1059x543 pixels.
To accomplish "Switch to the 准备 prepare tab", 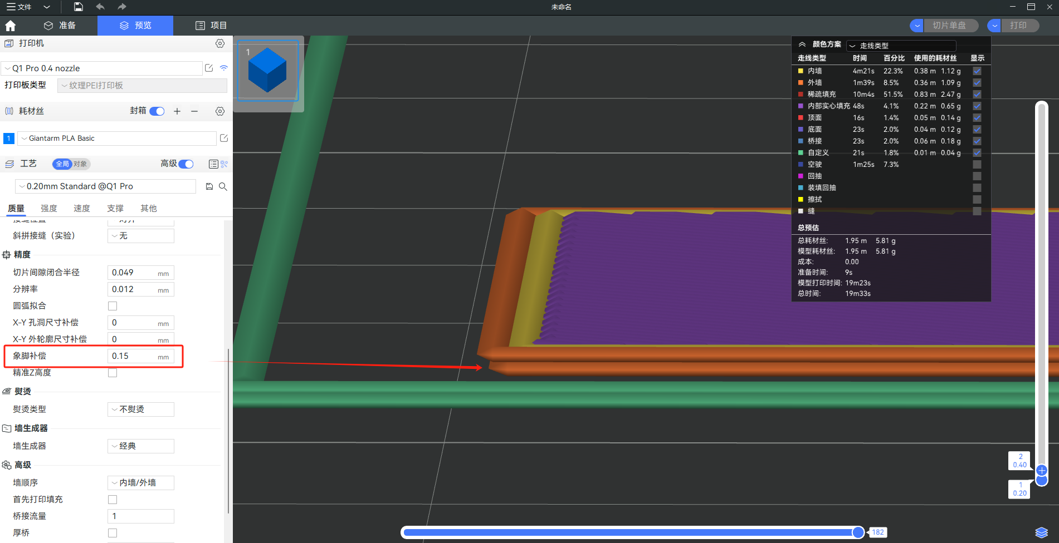I will [60, 26].
